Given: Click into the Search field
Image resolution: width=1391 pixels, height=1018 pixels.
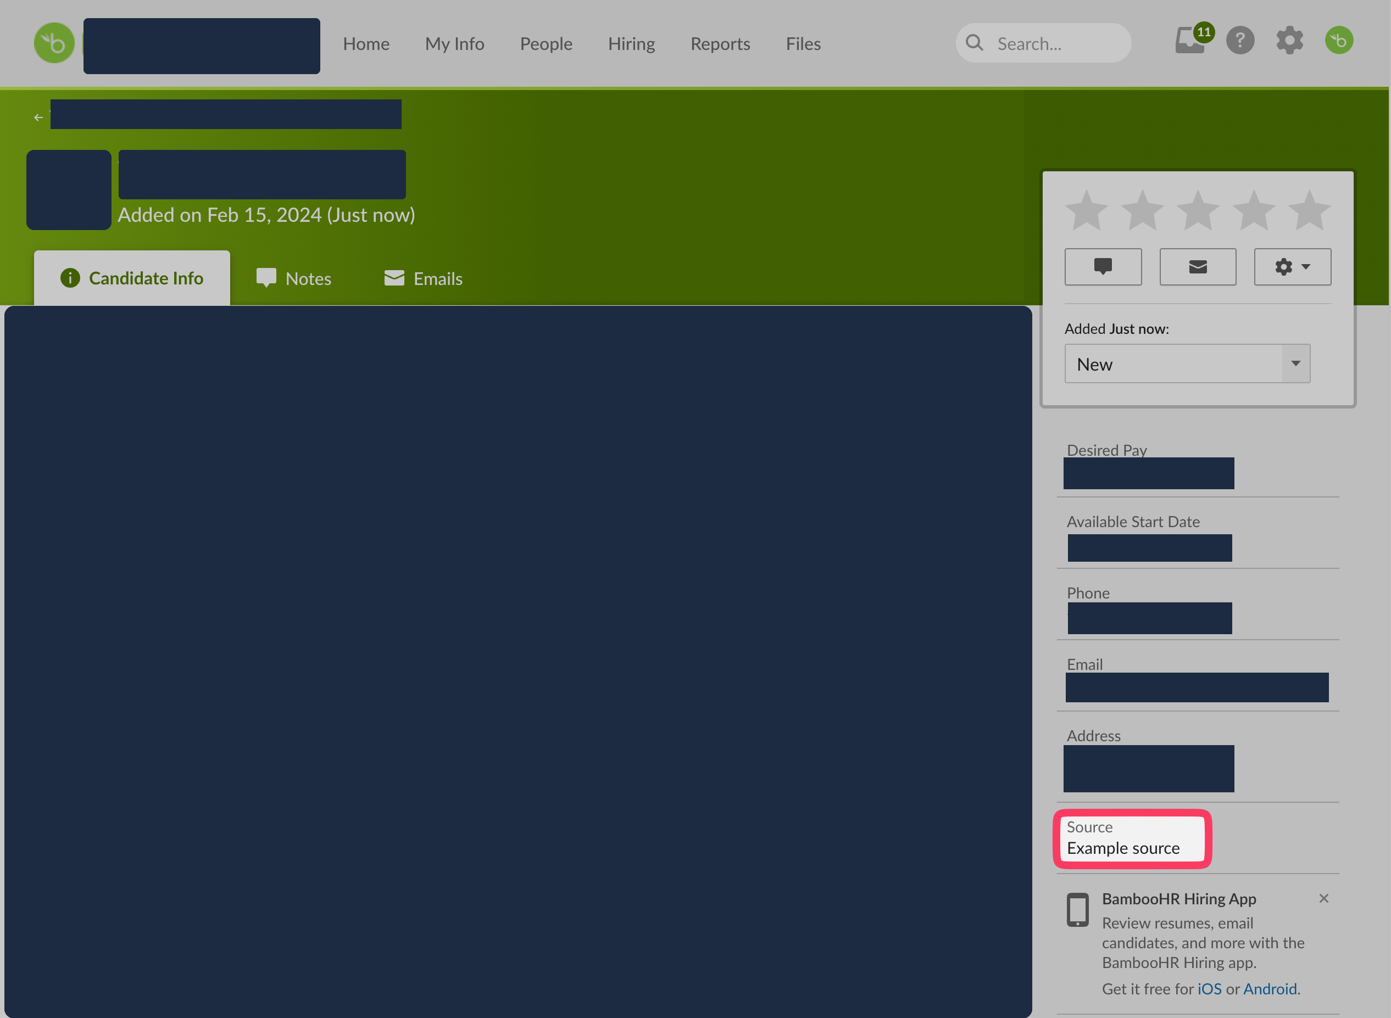Looking at the screenshot, I should (1054, 44).
